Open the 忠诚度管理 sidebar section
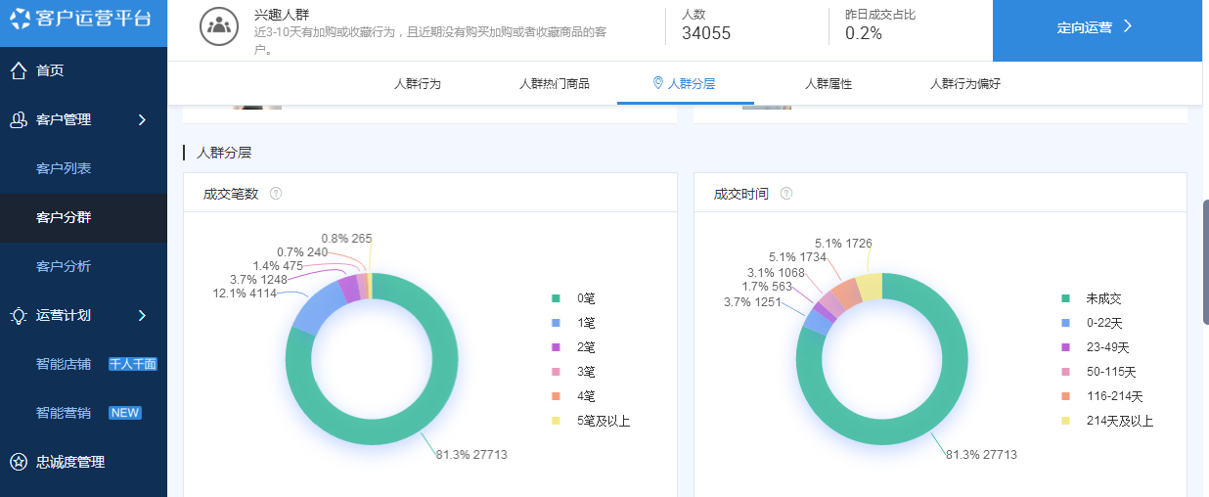This screenshot has width=1209, height=497. coord(70,462)
